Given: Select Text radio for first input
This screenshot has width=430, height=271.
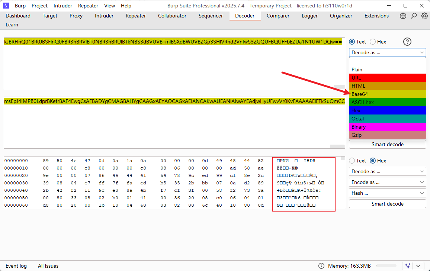Looking at the screenshot, I should pos(352,42).
